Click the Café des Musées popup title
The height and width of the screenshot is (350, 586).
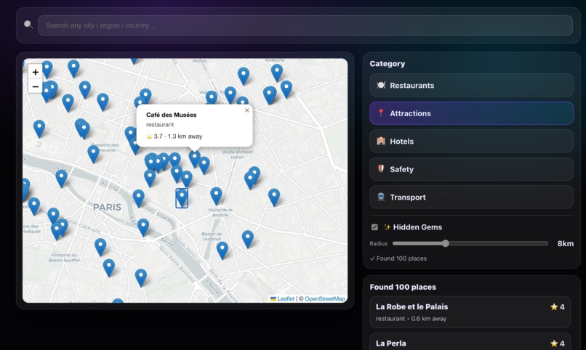pos(171,115)
